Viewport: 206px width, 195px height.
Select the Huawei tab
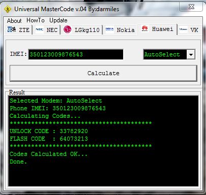pos(157,29)
